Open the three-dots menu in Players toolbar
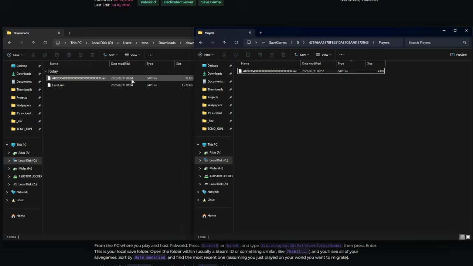The image size is (473, 266). click(341, 55)
